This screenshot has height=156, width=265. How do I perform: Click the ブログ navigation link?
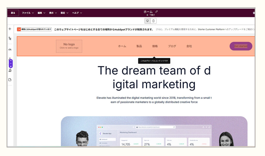(x=172, y=46)
